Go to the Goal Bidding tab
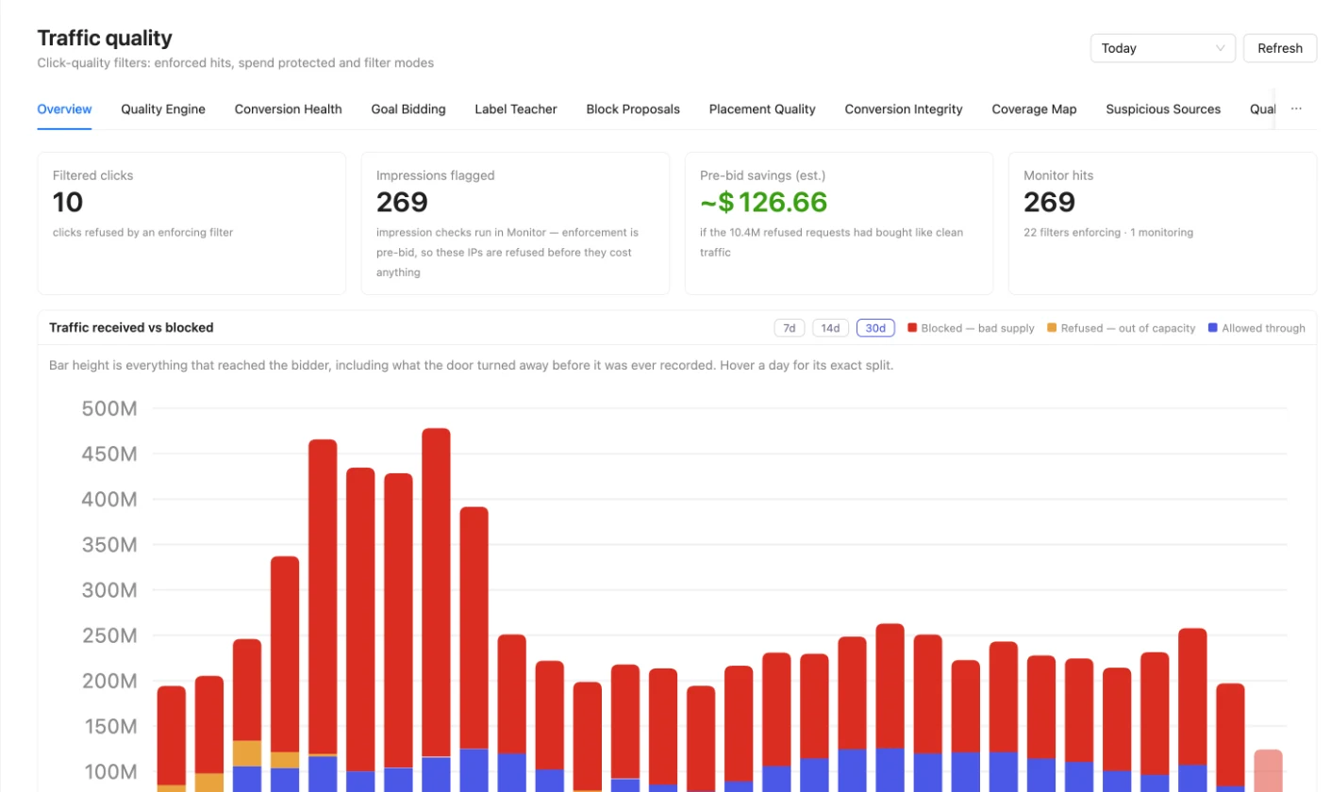This screenshot has height=792, width=1331. tap(408, 109)
